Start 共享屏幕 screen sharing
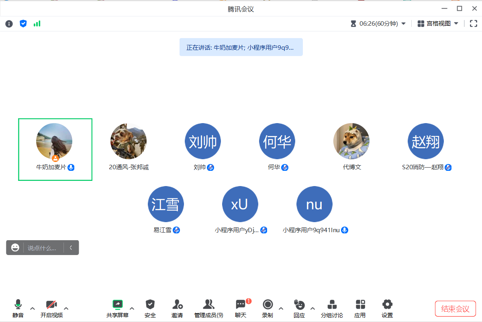The height and width of the screenshot is (322, 482). (117, 308)
